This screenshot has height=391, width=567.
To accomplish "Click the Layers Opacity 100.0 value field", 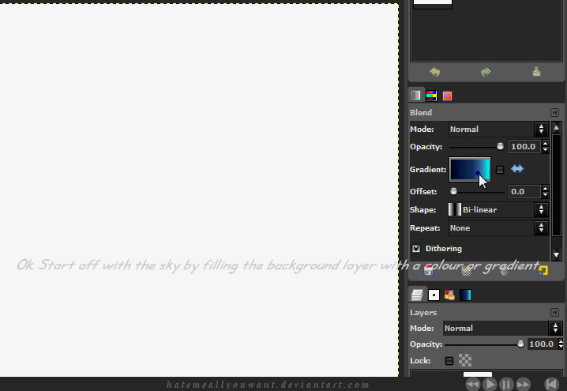I will 542,344.
